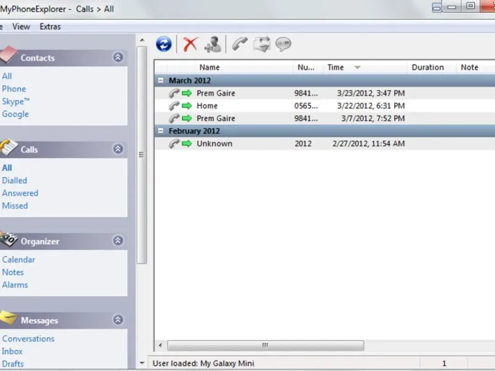Collapse the February 2012 group
The image size is (495, 371).
click(161, 130)
